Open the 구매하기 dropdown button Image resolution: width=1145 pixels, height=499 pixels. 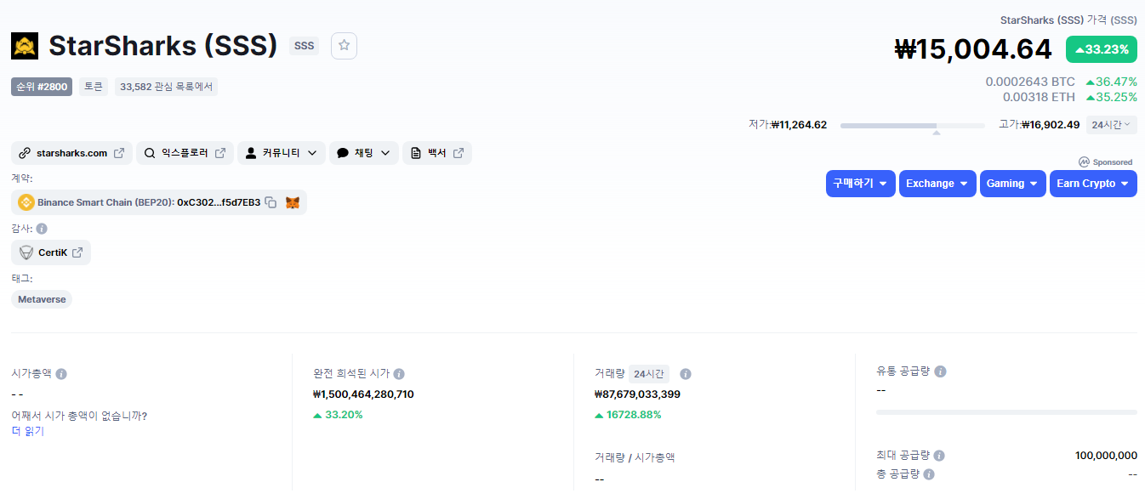[860, 184]
